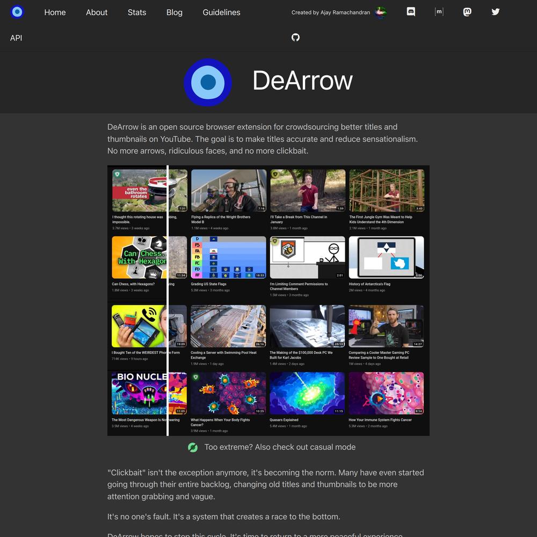
Task: Click the sentence "It's no one's fault…"
Action: pyautogui.click(x=223, y=517)
